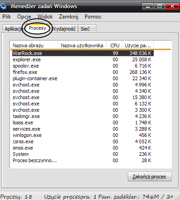Sort by Użycie pa... column header

click(138, 45)
